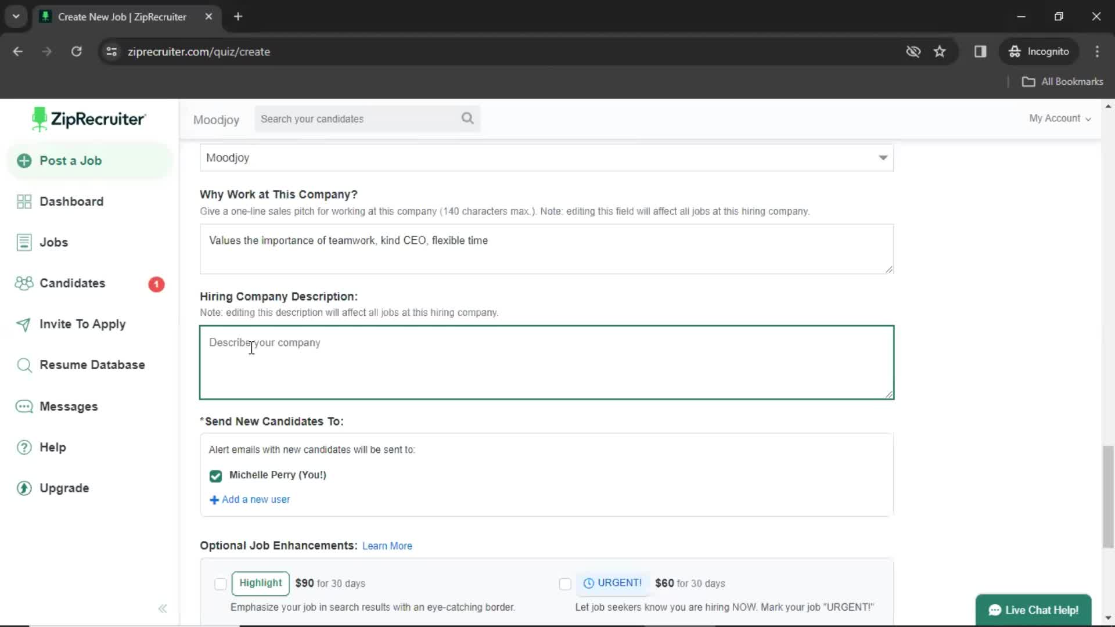Enable the Highlight job enhancement checkbox
The width and height of the screenshot is (1115, 627).
220,583
